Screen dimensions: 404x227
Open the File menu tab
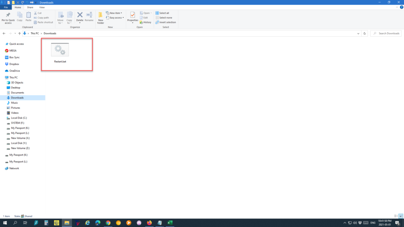tap(6, 7)
